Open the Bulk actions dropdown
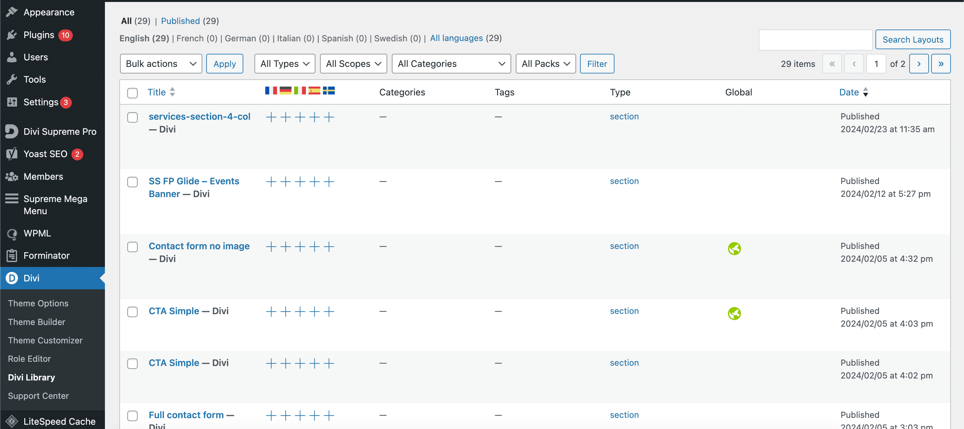Viewport: 964px width, 429px height. (161, 64)
